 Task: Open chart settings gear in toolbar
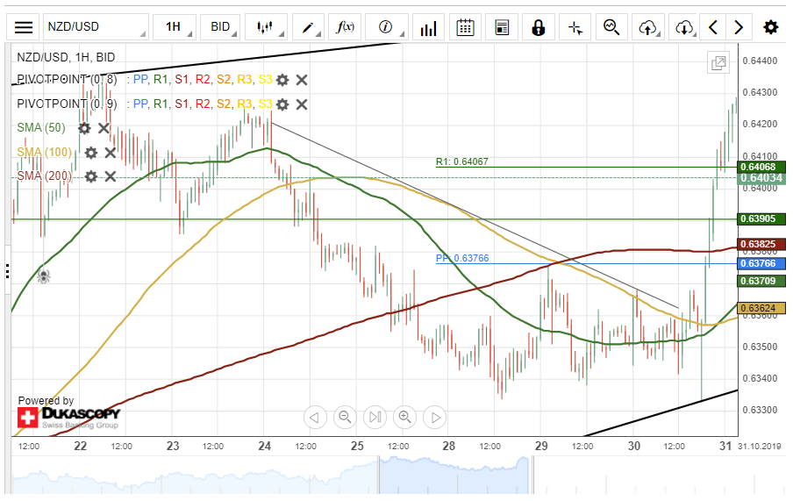(x=770, y=27)
